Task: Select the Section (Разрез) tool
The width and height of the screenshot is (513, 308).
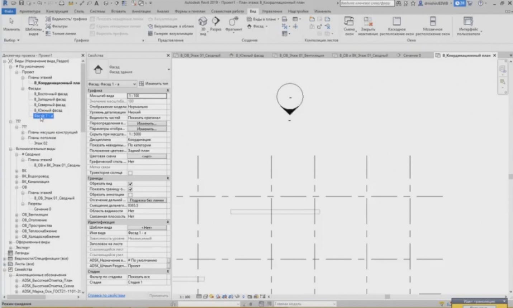Action: (215, 24)
